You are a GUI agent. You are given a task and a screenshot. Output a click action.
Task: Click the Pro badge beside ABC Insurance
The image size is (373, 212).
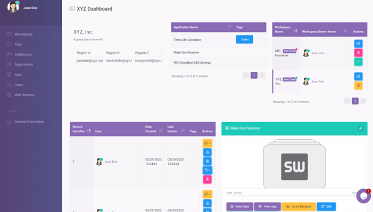coord(289,51)
